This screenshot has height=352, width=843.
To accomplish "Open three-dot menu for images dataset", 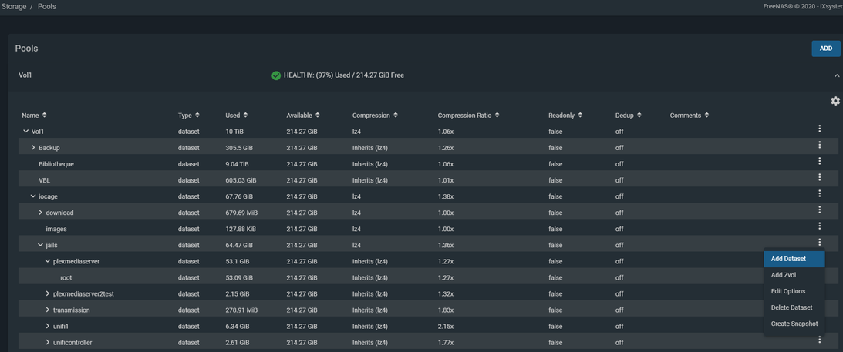I will (x=819, y=226).
